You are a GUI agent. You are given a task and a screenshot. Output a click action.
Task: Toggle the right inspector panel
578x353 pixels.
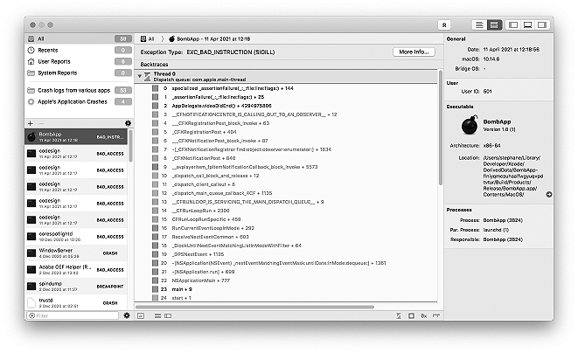pos(542,25)
